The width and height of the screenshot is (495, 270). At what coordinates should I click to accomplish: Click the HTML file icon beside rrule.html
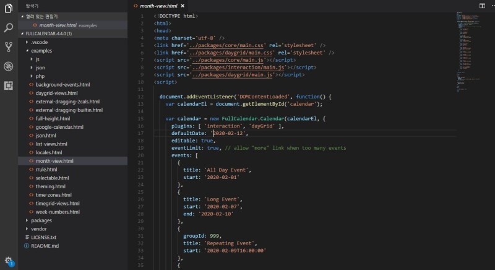31,170
